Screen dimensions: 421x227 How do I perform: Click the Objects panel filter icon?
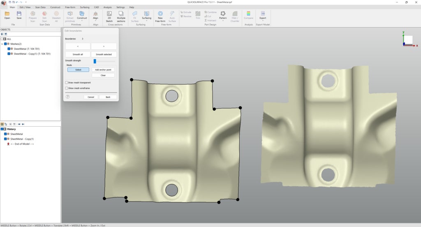tap(6, 34)
